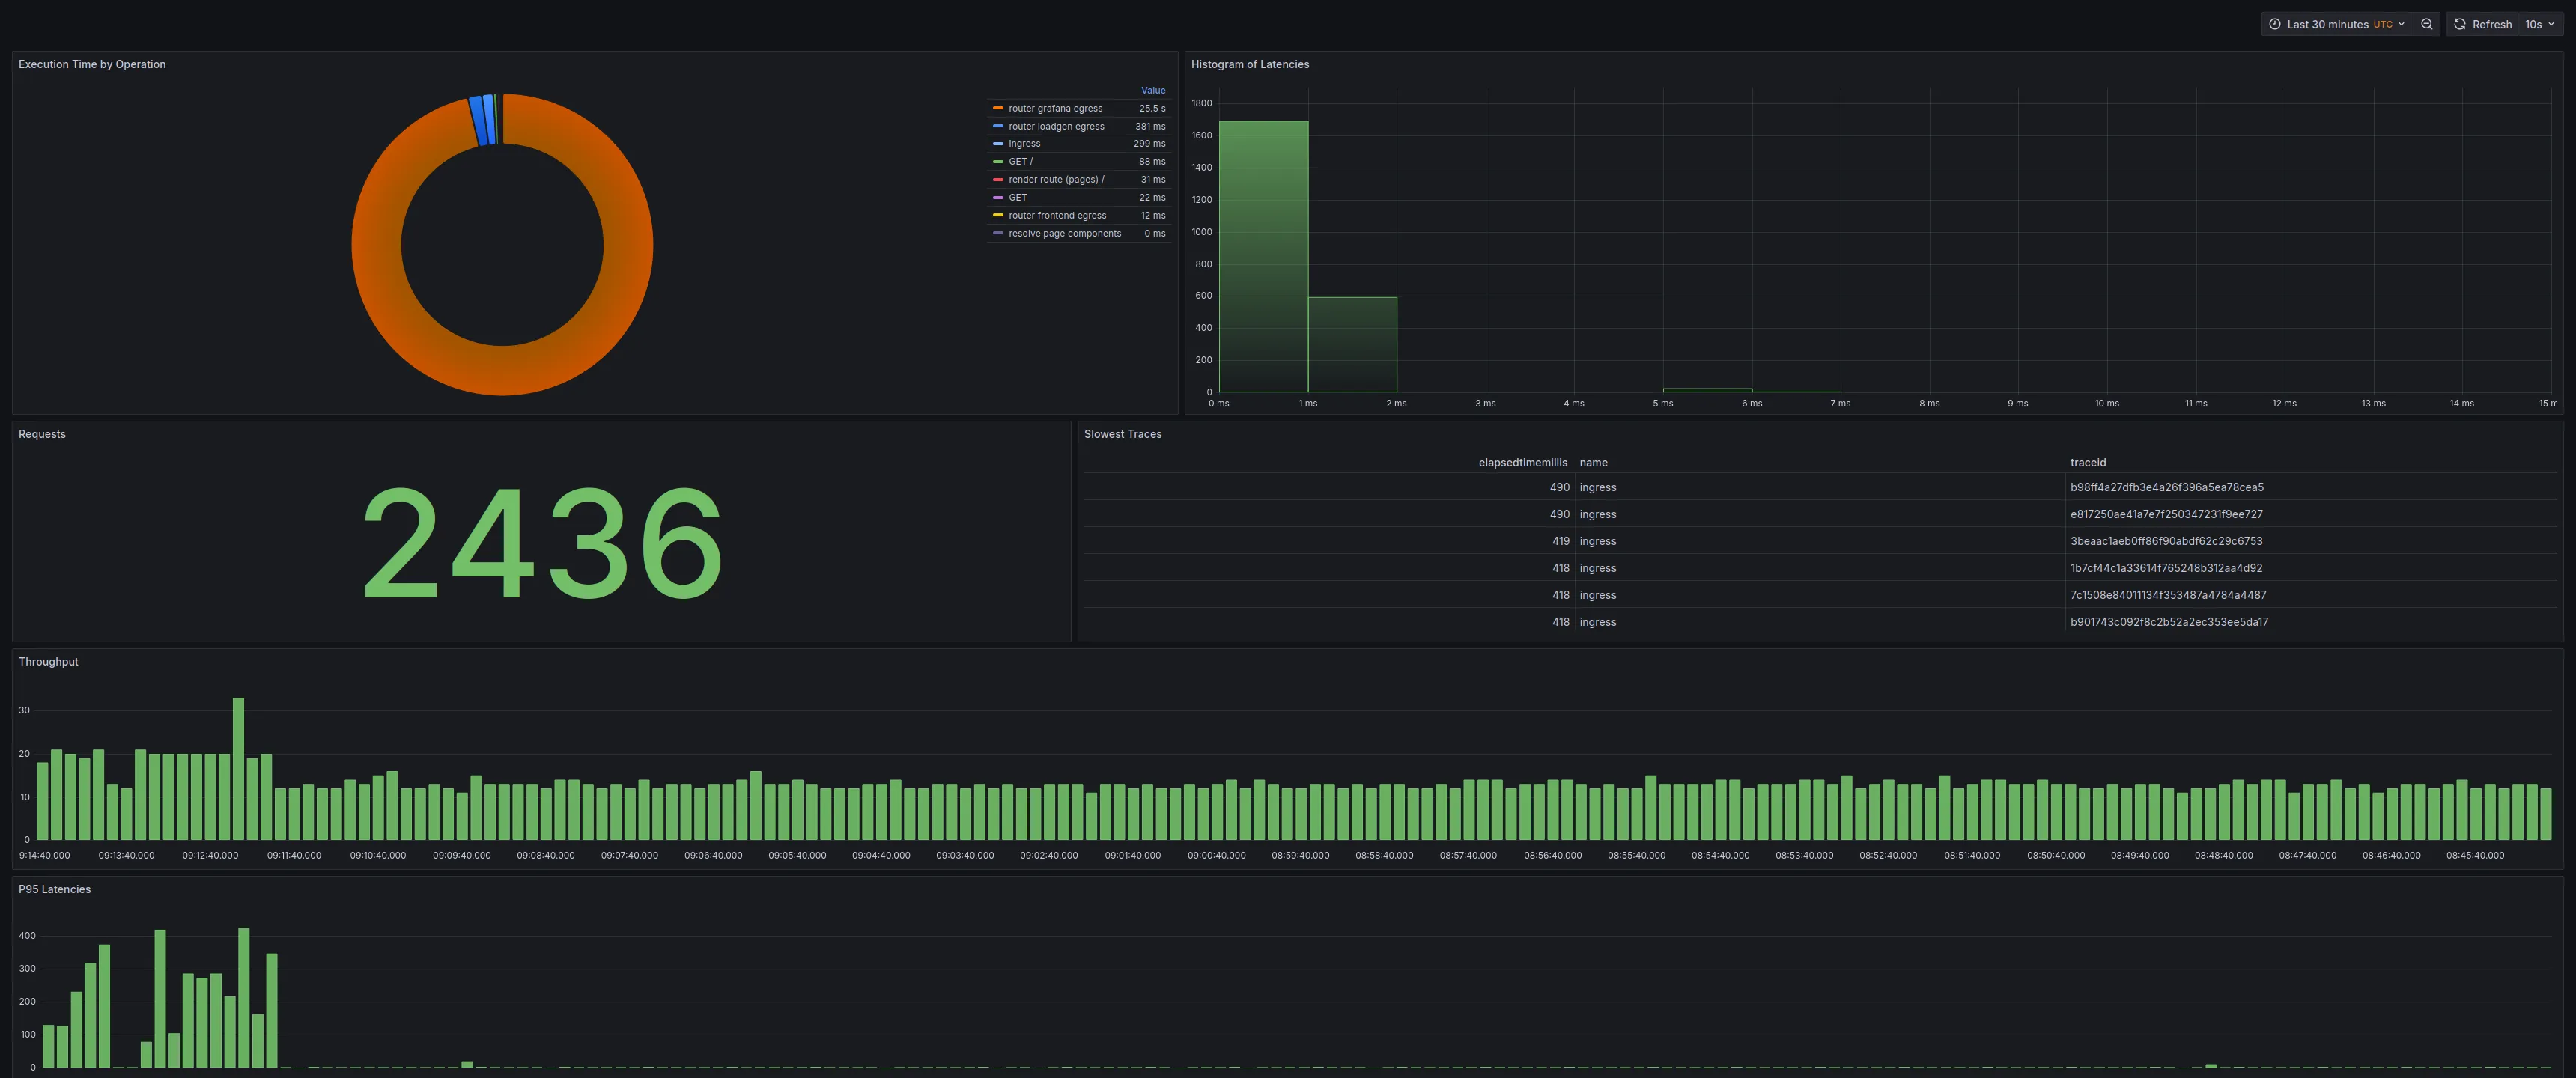Screen dimensions: 2576x1078
Task: Click the 08:45:40.000 Throughput axis label
Action: click(2475, 856)
